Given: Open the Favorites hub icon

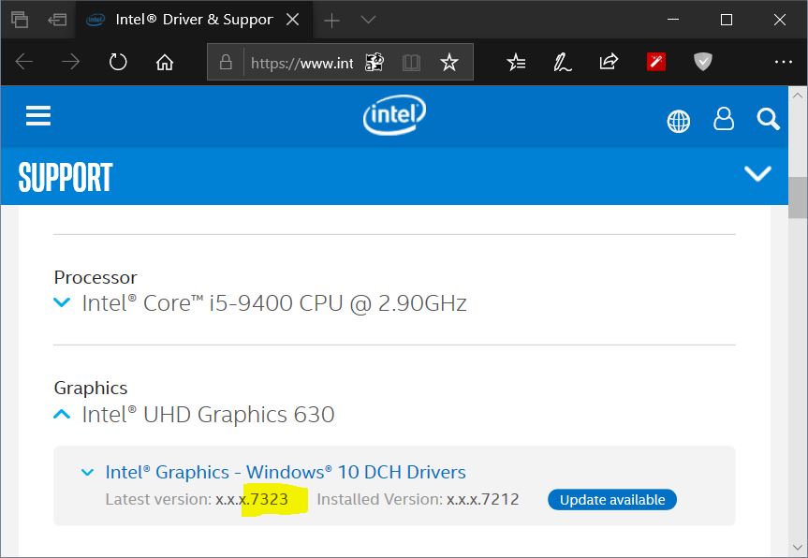Looking at the screenshot, I should [516, 63].
